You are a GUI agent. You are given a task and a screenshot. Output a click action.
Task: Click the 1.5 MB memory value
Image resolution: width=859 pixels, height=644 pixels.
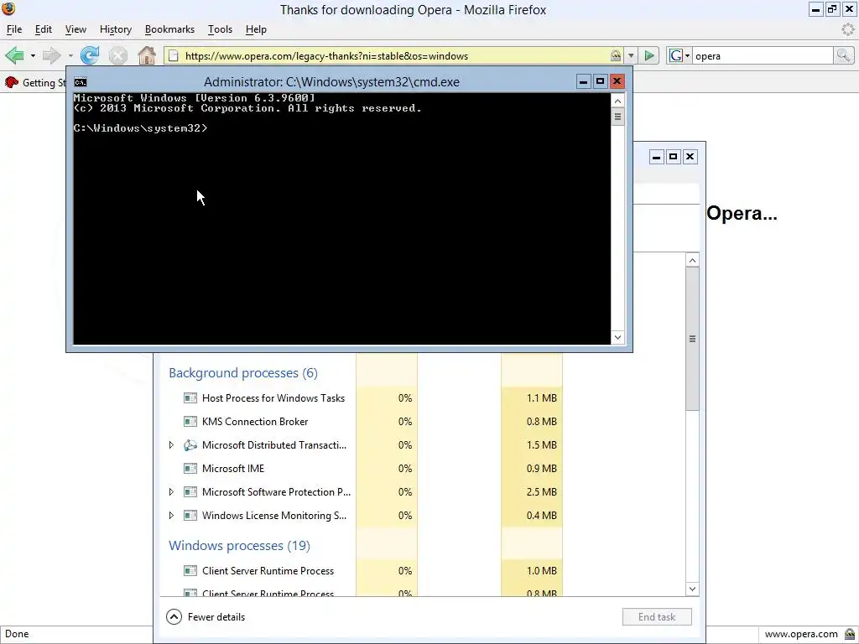(x=541, y=445)
